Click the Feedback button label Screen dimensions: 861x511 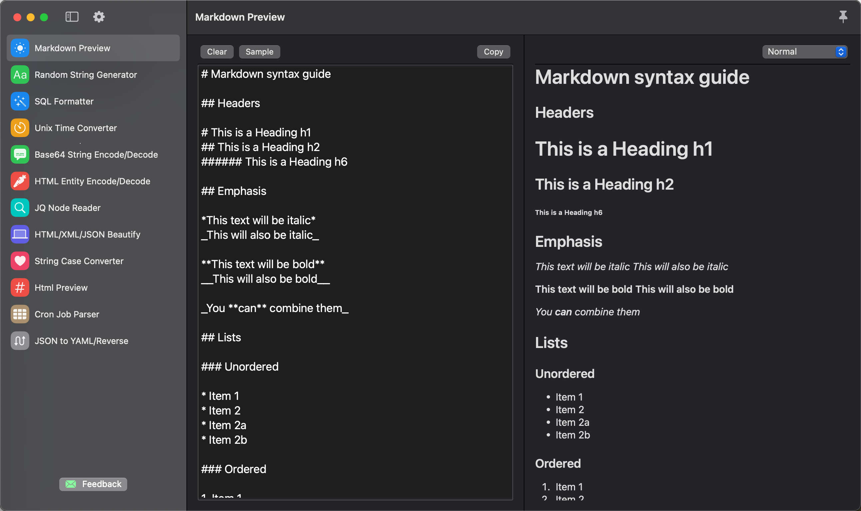102,484
